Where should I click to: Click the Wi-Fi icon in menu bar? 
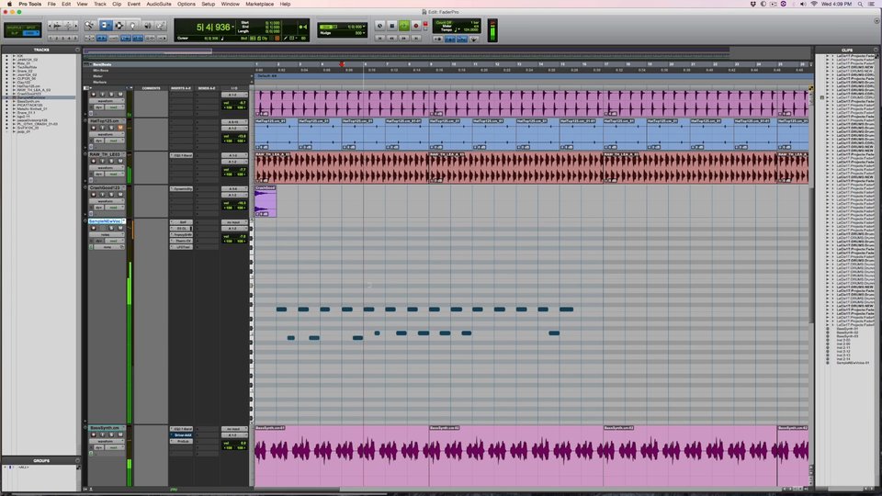pos(813,4)
